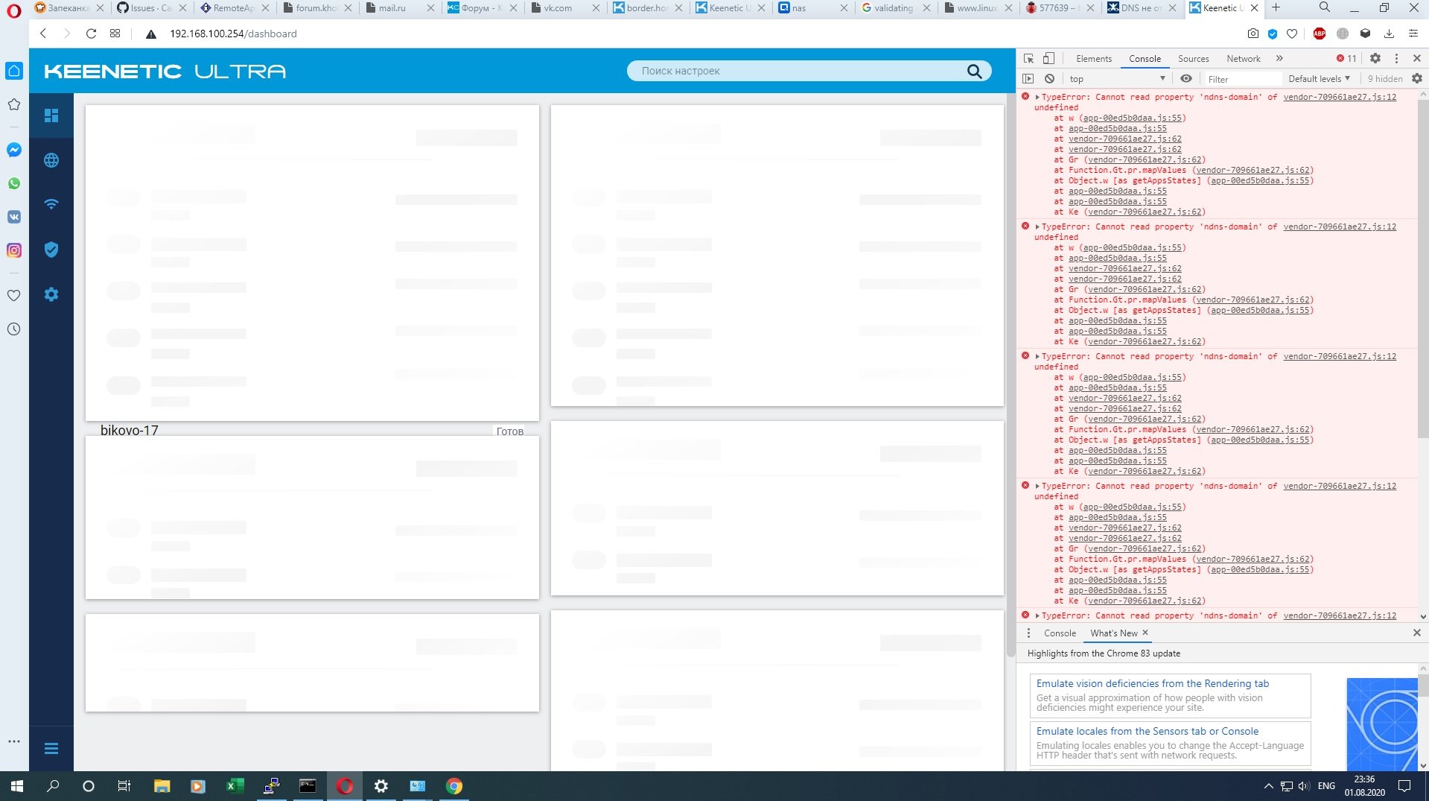Screen dimensions: 1429x801
Task: Open the security shield sidebar icon
Action: (51, 250)
